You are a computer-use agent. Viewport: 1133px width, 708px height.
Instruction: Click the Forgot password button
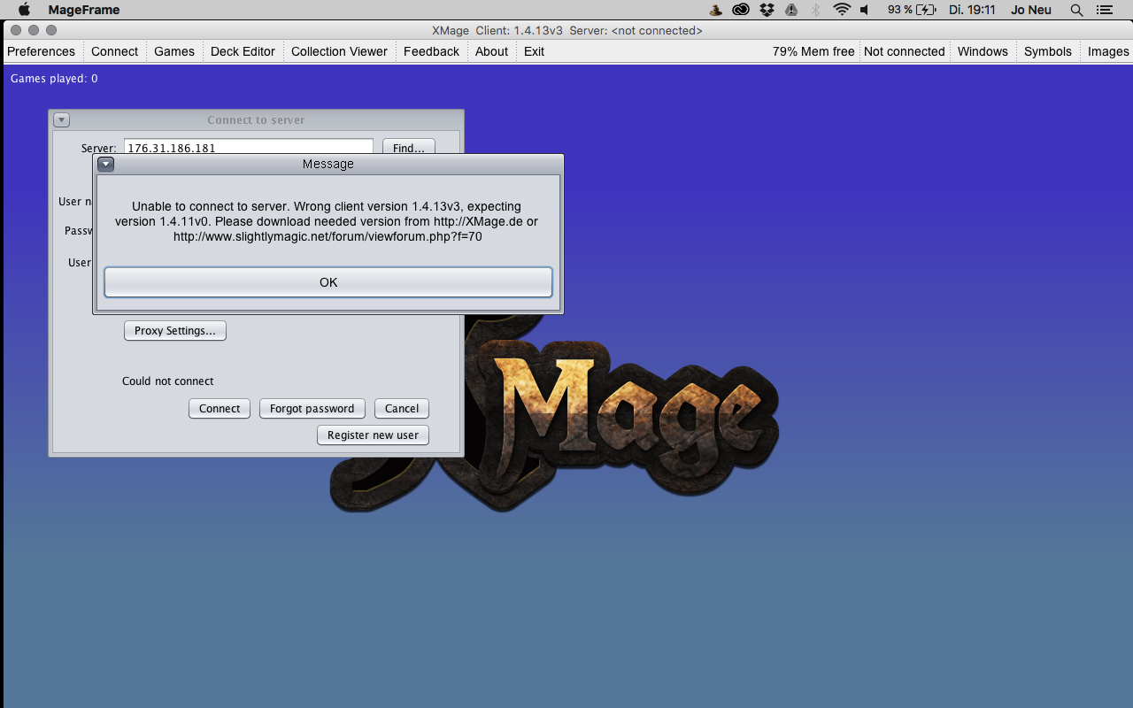(312, 409)
